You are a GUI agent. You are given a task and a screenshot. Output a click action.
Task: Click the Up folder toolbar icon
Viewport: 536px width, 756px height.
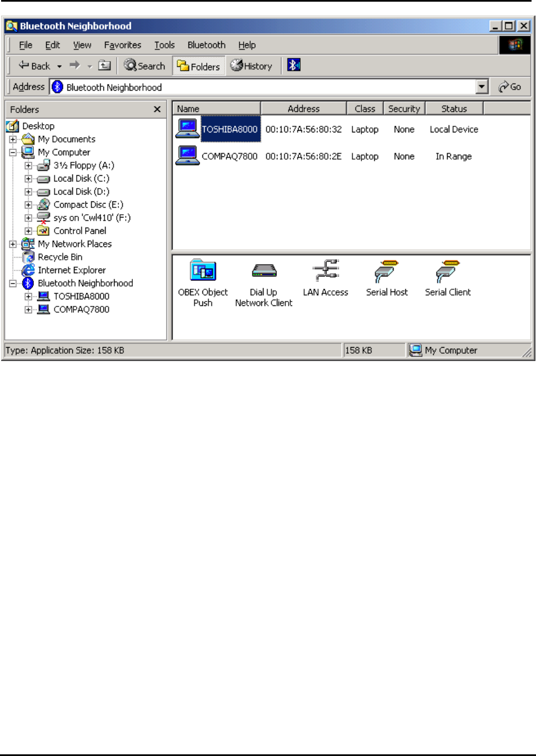click(105, 65)
